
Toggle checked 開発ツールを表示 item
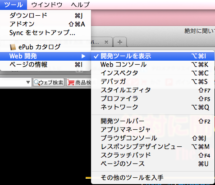[x=153, y=56]
